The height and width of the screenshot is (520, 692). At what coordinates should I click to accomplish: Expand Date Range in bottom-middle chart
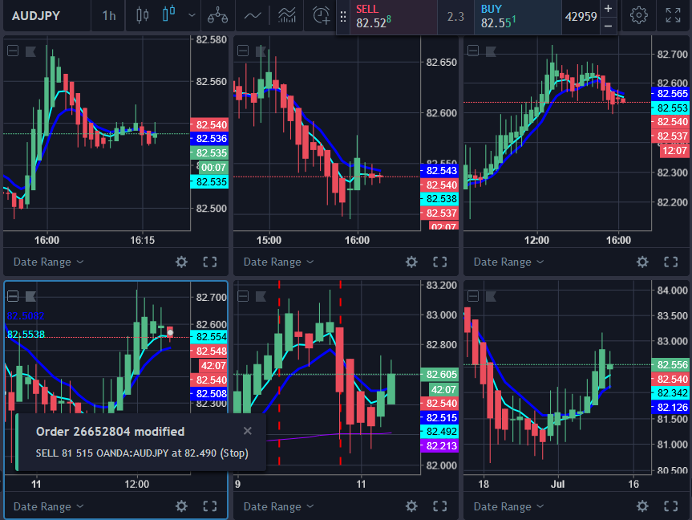(x=278, y=506)
